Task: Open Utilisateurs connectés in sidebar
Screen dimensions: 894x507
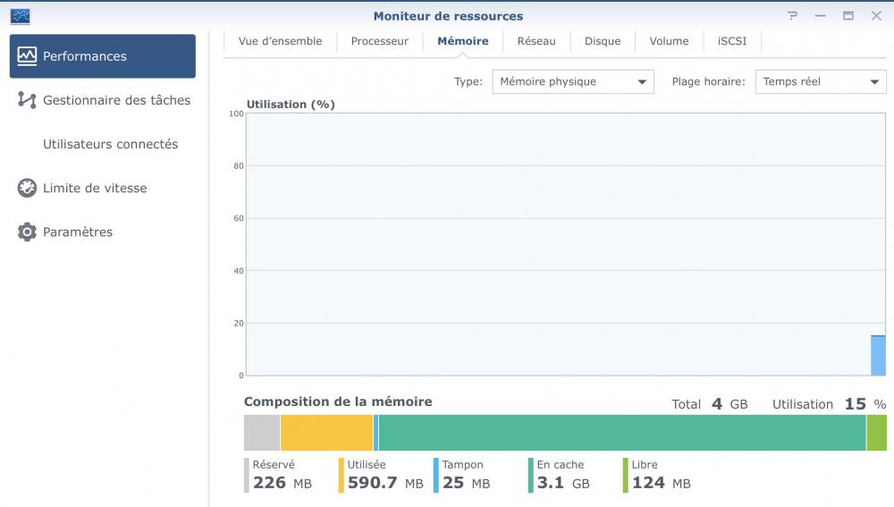Action: pos(110,144)
